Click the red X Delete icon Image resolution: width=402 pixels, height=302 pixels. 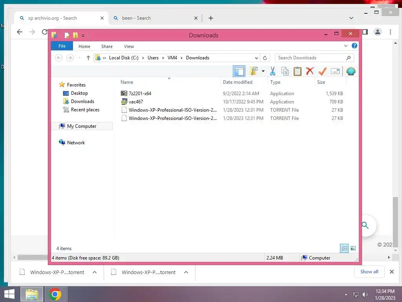310,71
